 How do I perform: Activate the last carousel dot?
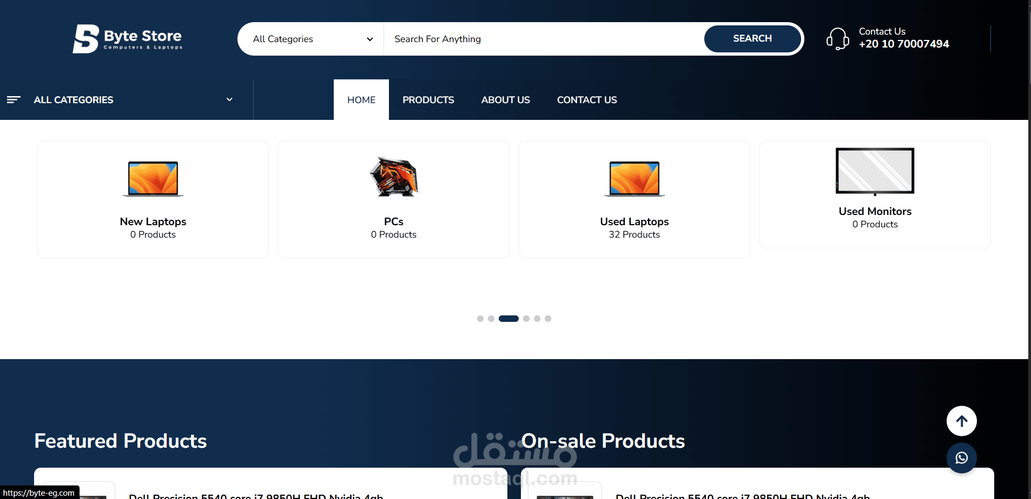548,319
